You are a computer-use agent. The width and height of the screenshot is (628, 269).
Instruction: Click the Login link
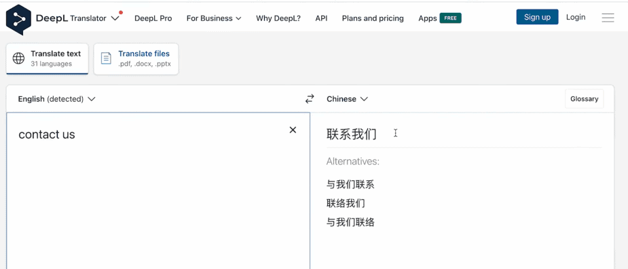pos(576,17)
